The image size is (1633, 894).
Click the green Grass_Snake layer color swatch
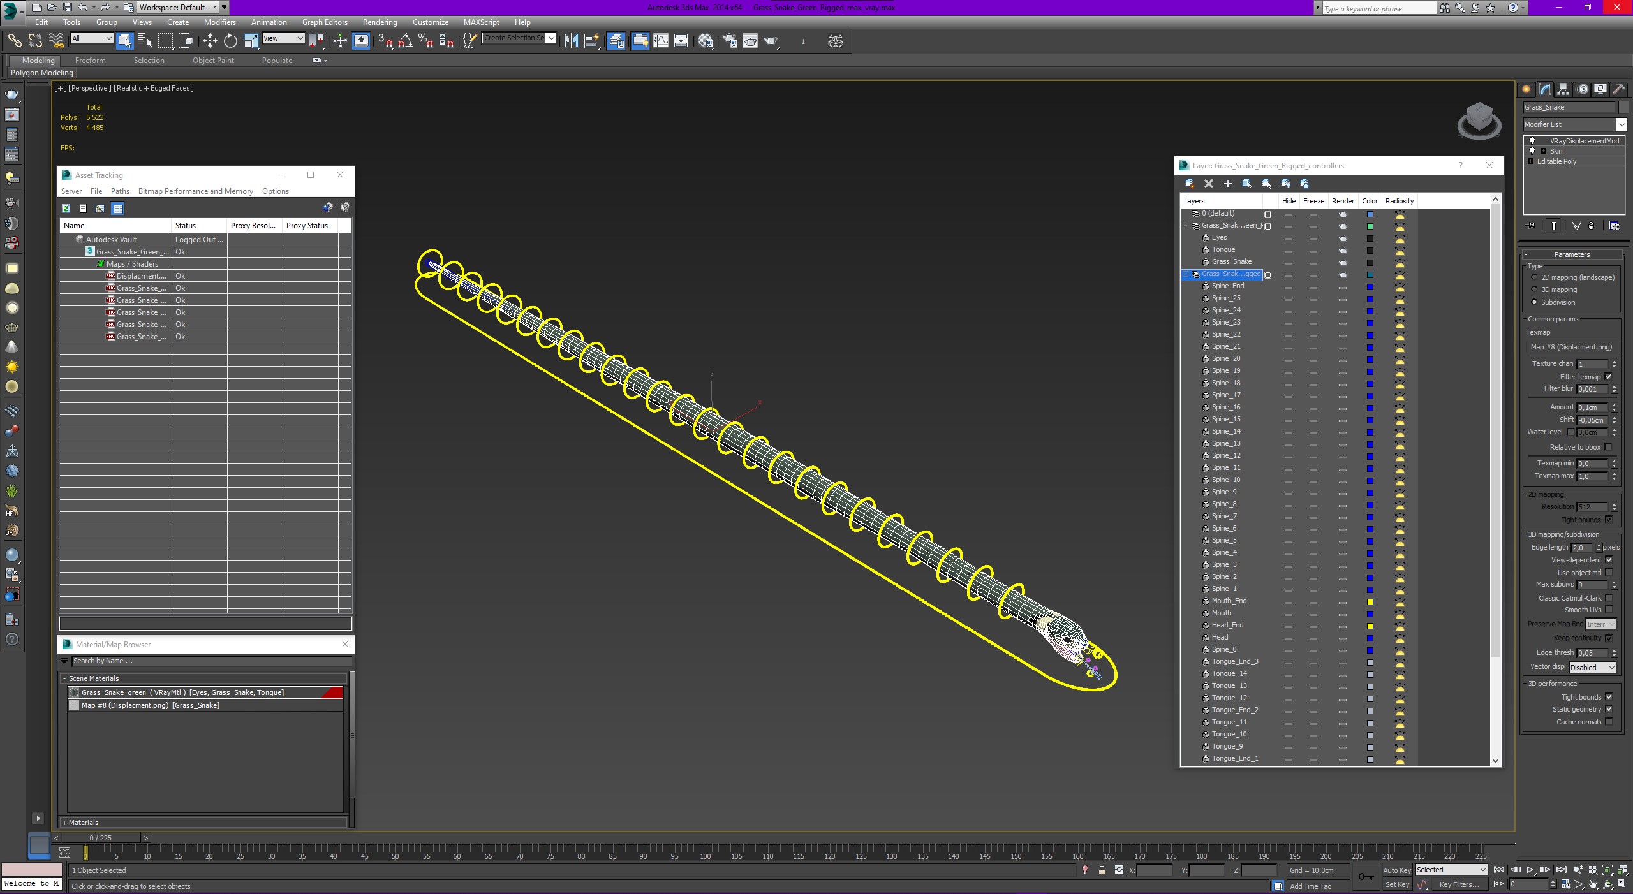pyautogui.click(x=1370, y=226)
